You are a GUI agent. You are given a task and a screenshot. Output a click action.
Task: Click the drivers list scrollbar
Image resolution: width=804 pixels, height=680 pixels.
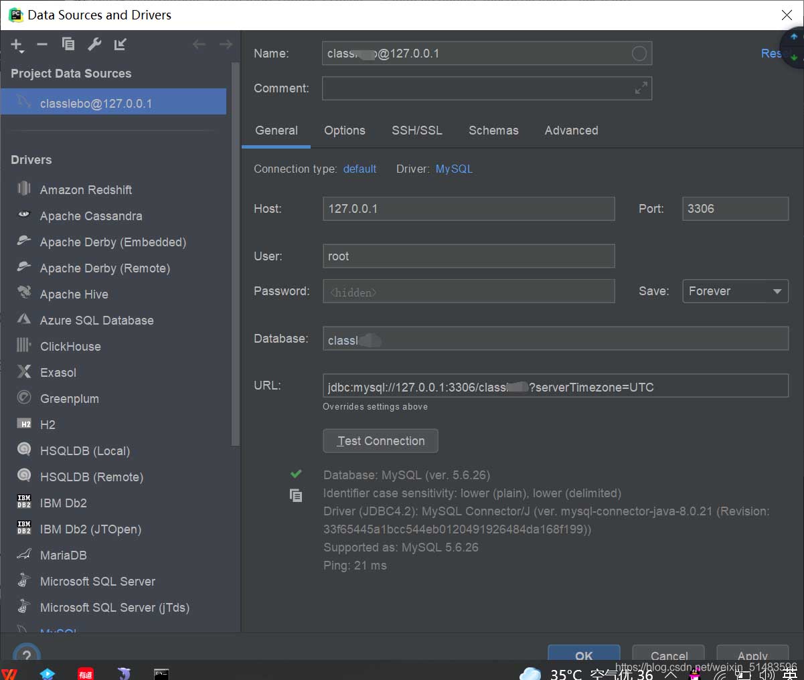pyautogui.click(x=235, y=254)
